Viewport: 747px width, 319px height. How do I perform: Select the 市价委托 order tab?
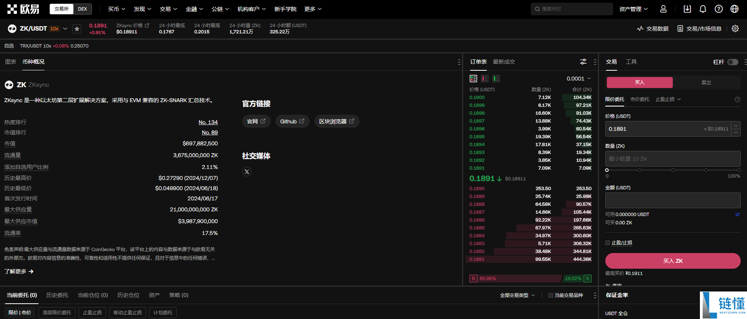point(640,99)
